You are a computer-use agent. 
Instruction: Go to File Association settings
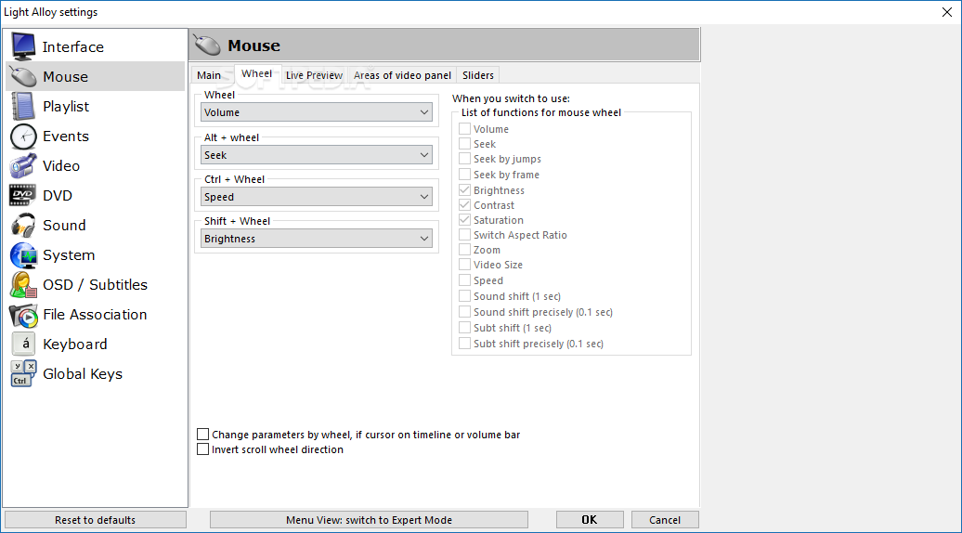coord(95,315)
